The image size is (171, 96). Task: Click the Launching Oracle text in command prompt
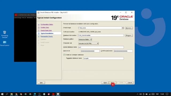click(25, 18)
